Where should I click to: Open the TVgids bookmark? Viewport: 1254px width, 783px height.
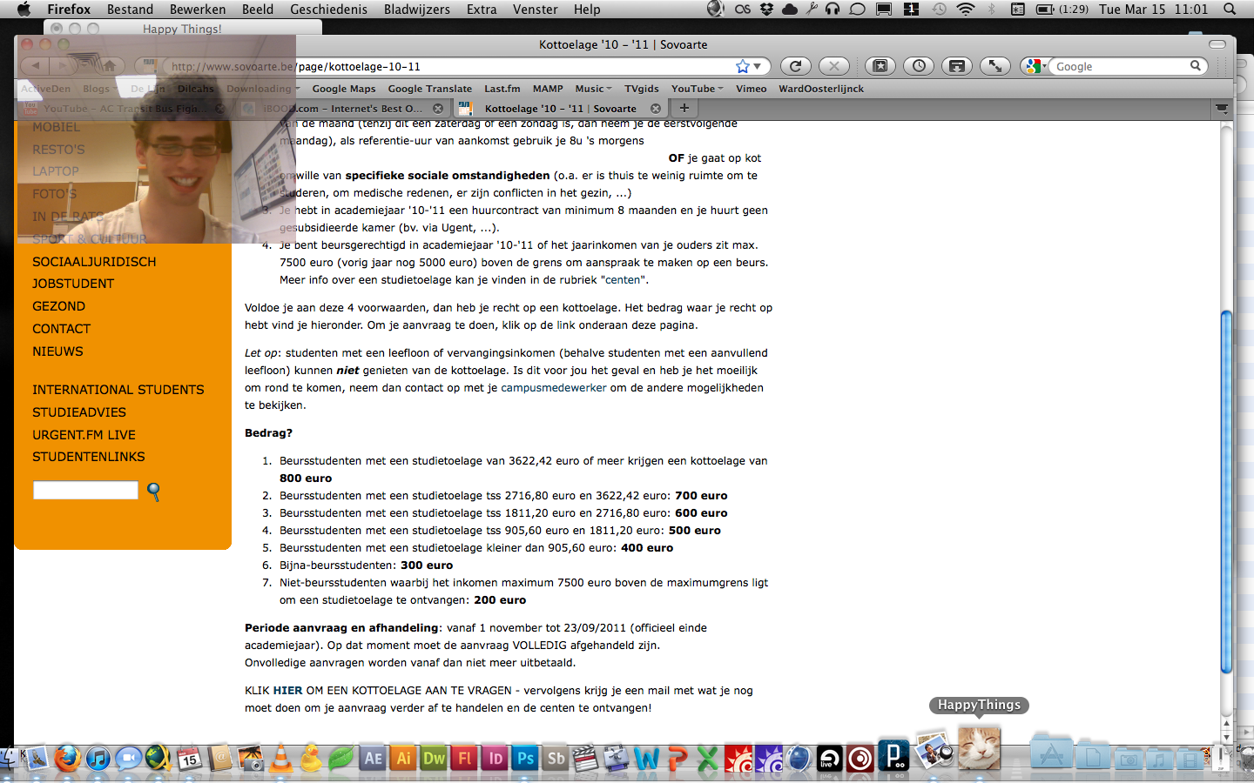click(642, 89)
